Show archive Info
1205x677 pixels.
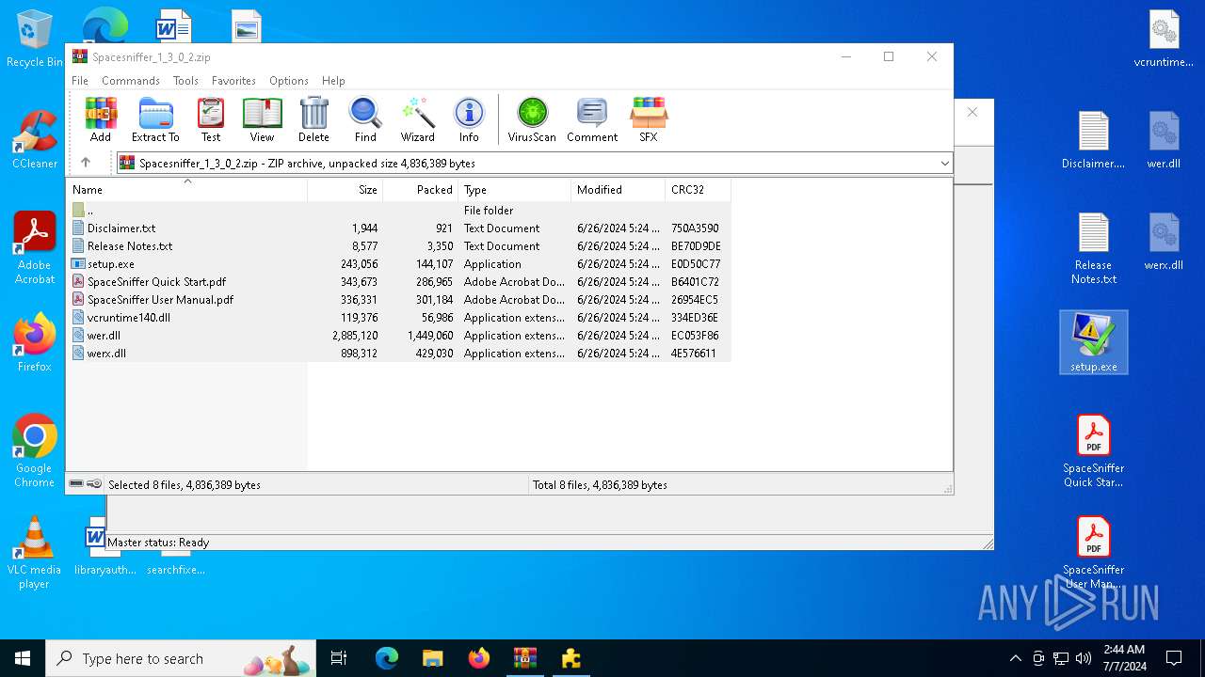(469, 119)
